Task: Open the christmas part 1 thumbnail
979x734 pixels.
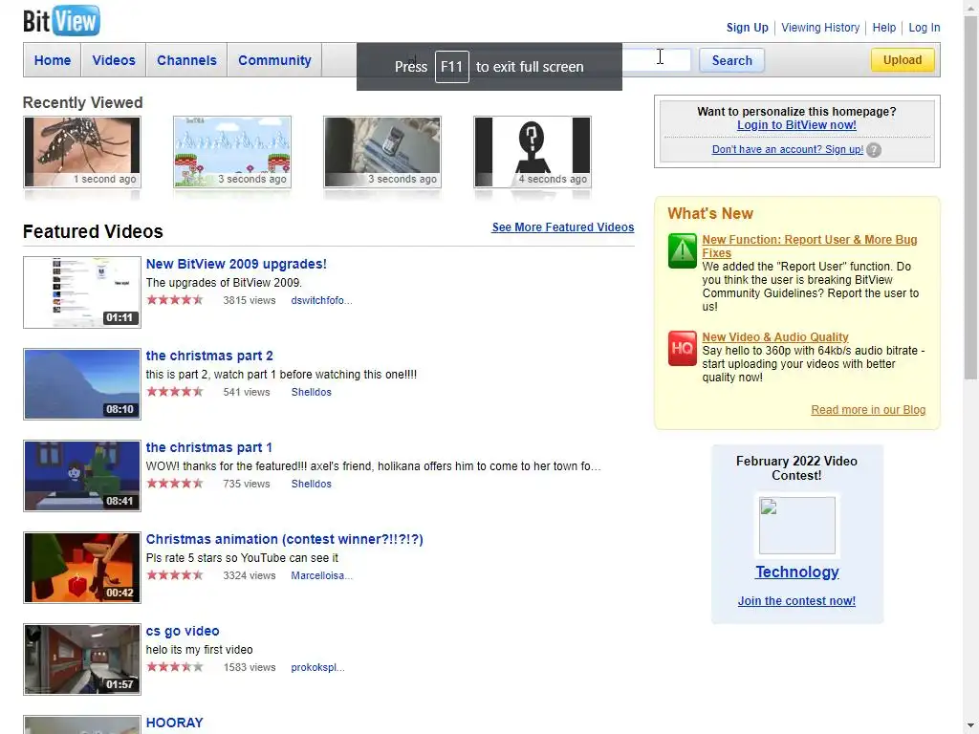Action: point(82,476)
